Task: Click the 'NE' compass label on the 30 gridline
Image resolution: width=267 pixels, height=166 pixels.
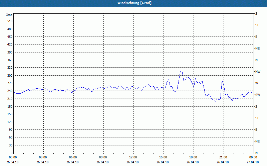Action: 258,141
